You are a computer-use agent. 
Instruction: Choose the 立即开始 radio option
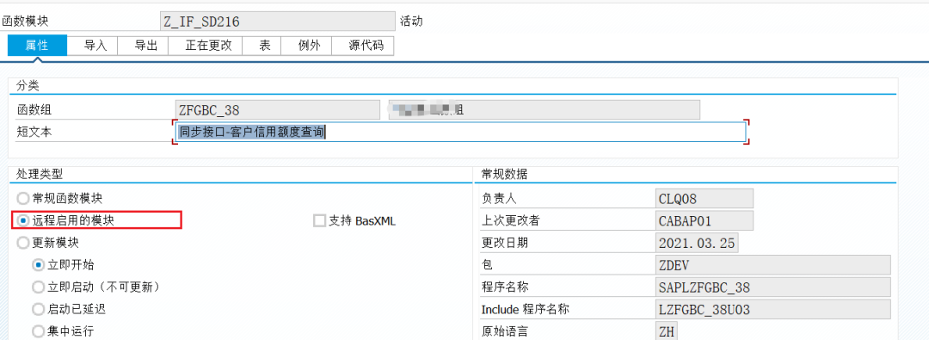coord(39,264)
